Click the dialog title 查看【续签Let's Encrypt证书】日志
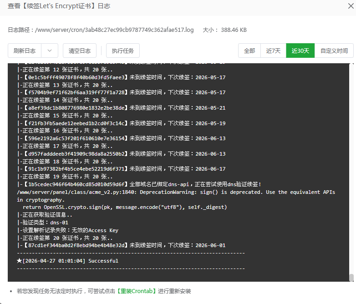 (59, 6)
